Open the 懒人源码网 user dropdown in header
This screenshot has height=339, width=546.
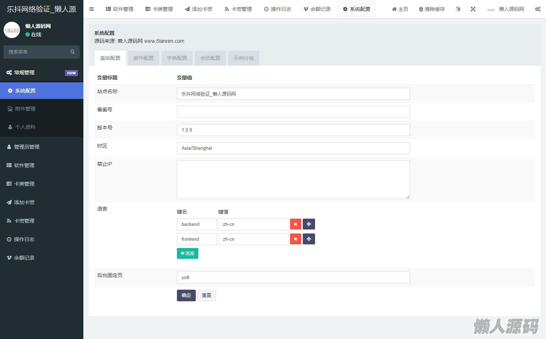(x=506, y=9)
